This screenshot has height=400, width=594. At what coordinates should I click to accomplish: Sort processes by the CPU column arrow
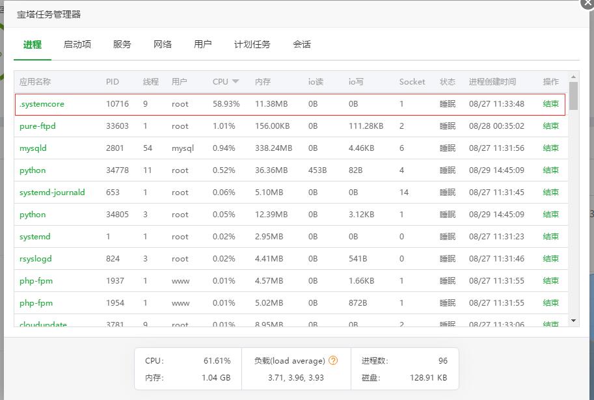236,81
